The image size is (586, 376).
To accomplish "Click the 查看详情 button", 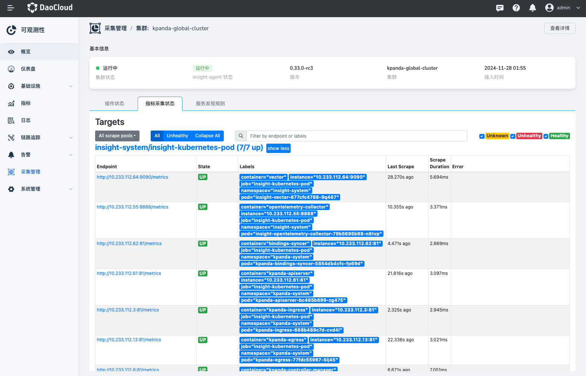I will [560, 28].
